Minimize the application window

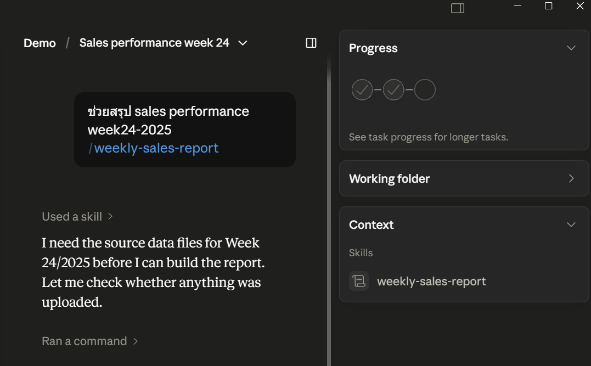click(518, 5)
